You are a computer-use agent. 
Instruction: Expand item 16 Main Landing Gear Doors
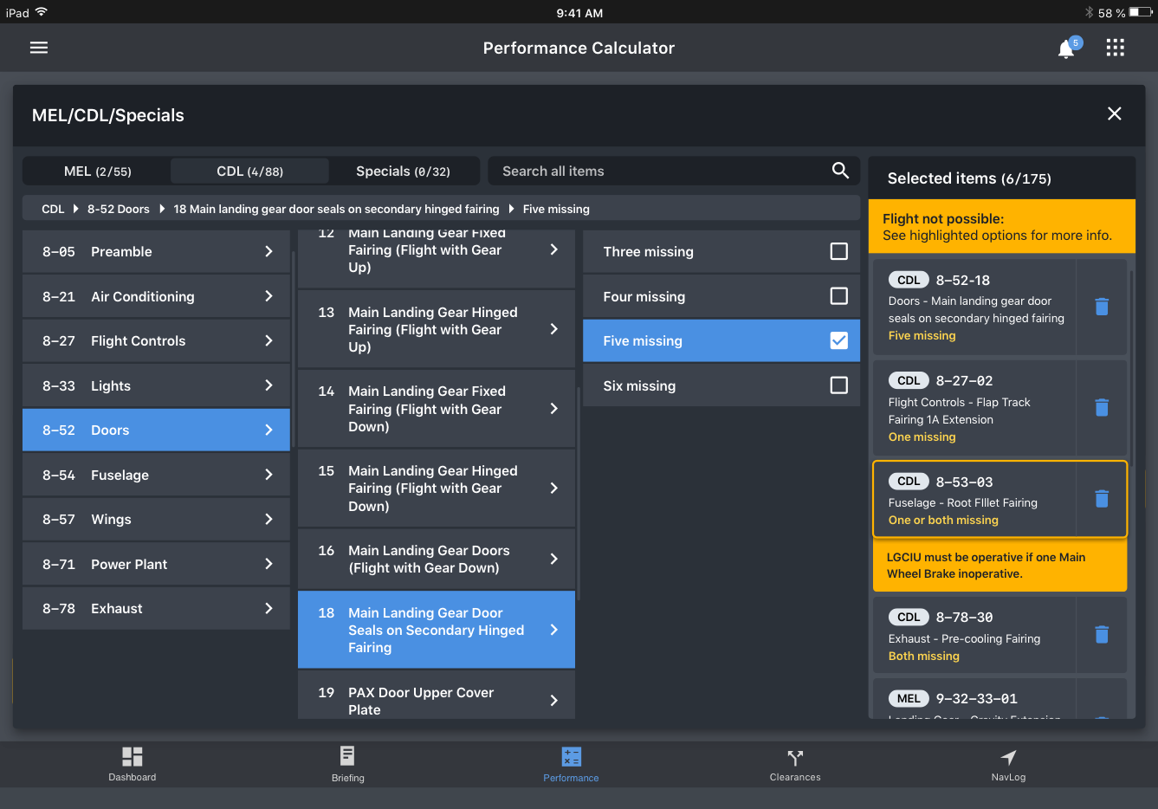(x=436, y=560)
